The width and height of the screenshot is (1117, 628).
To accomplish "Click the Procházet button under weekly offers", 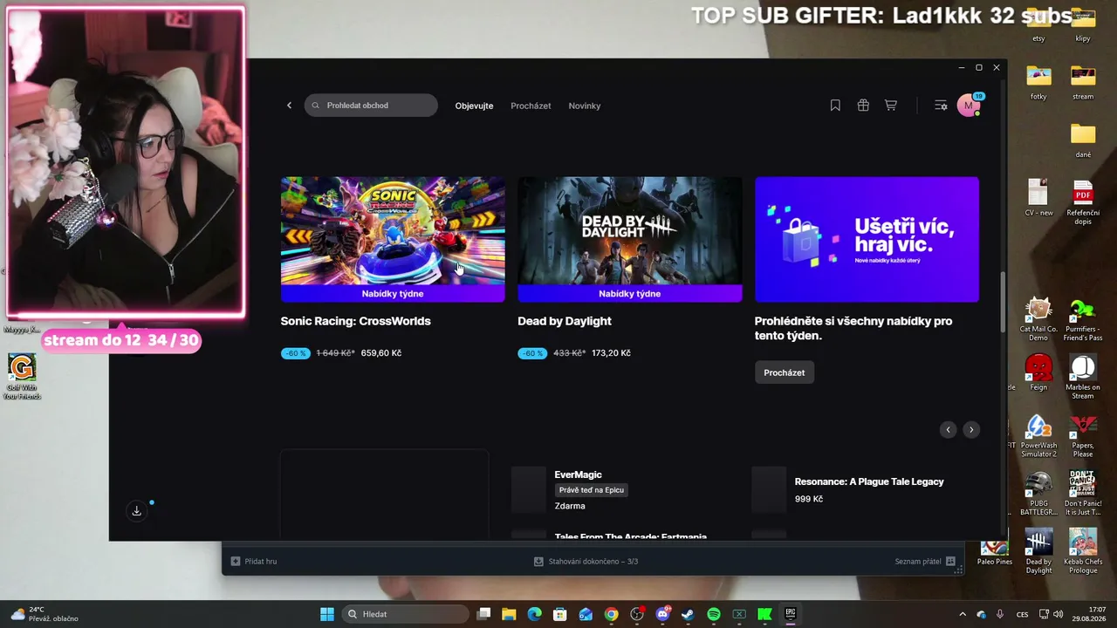I will click(x=785, y=372).
